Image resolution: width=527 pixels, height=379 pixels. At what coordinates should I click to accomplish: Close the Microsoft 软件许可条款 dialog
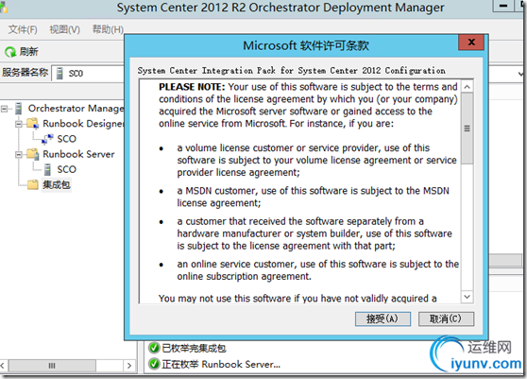(x=471, y=43)
